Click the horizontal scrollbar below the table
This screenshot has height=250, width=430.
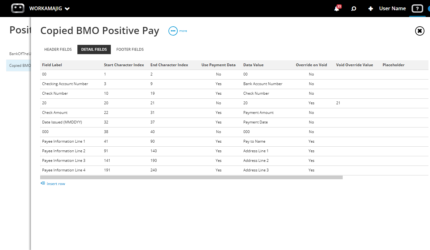point(191,177)
